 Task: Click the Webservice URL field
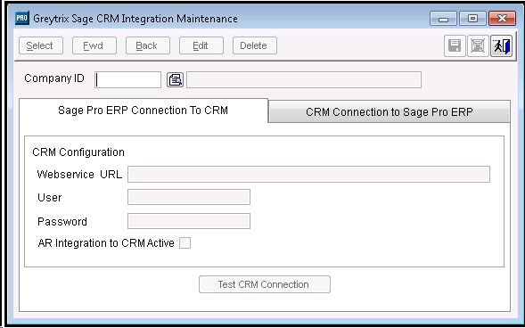308,175
